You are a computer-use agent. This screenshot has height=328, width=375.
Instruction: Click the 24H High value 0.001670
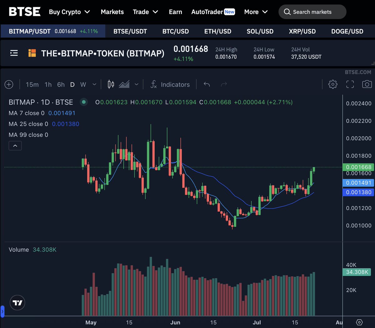226,57
